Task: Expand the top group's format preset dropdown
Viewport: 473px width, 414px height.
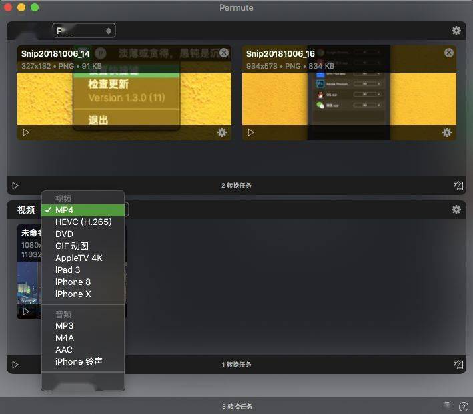Action: tap(84, 31)
